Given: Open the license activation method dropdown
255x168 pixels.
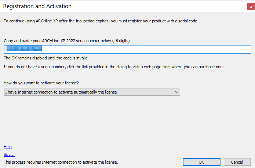Looking at the screenshot, I should click(92, 92).
